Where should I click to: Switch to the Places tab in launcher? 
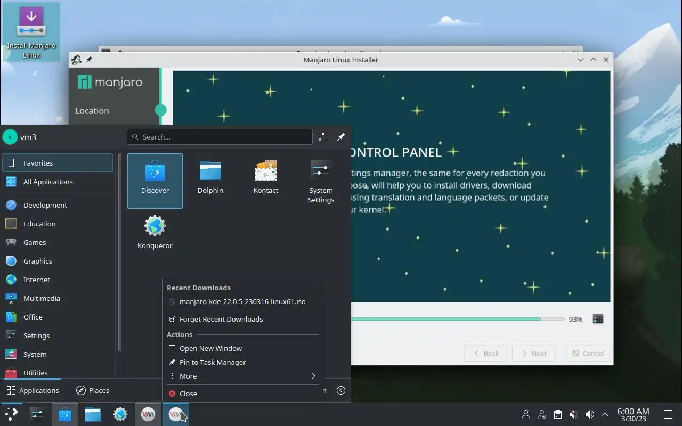(93, 390)
